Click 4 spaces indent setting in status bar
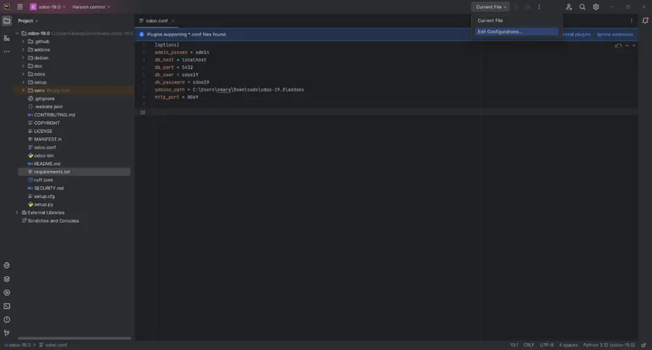The image size is (652, 350). point(568,345)
